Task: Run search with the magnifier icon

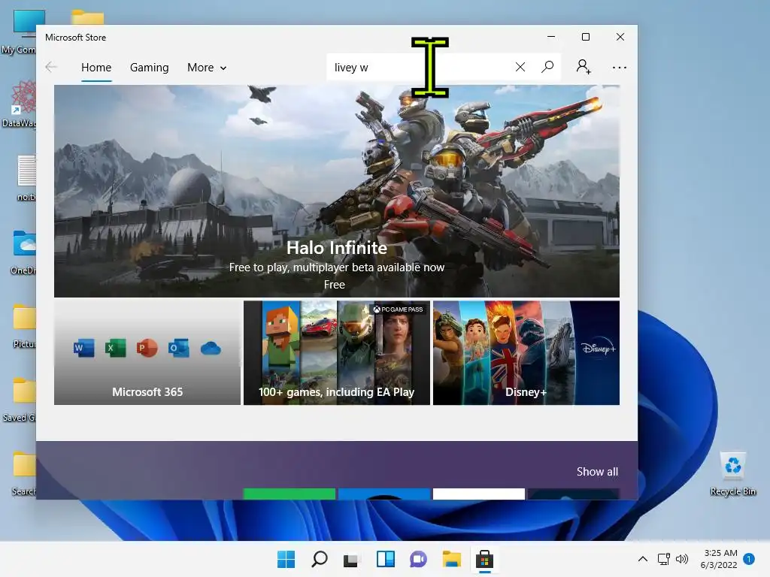Action: coord(547,67)
